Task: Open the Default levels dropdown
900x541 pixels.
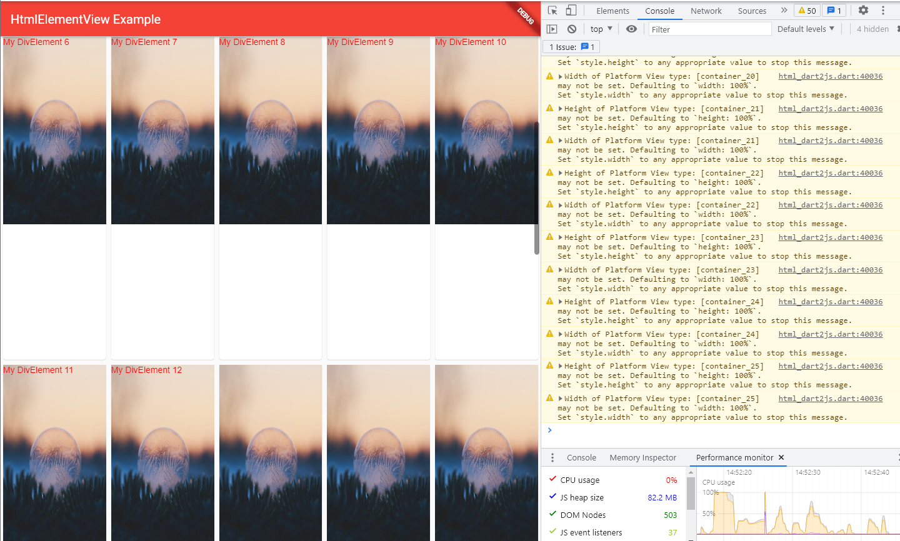Action: [806, 29]
